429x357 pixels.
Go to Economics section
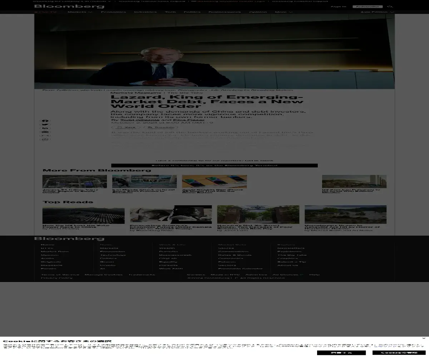[113, 12]
